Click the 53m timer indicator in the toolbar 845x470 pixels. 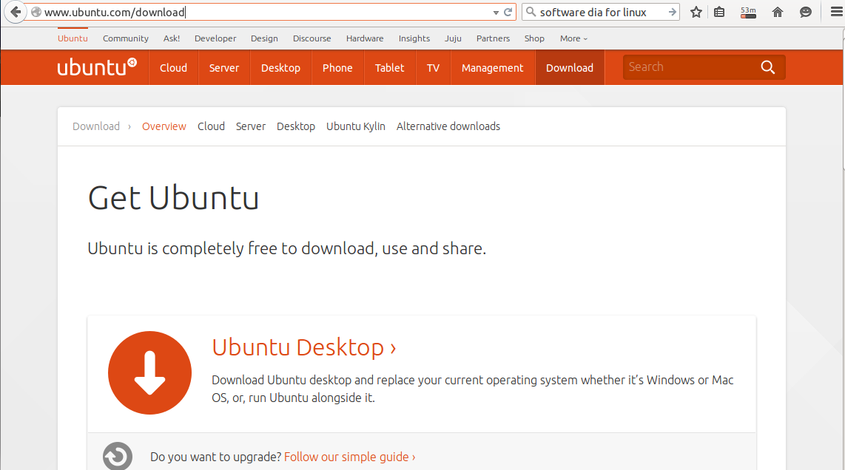coord(748,12)
